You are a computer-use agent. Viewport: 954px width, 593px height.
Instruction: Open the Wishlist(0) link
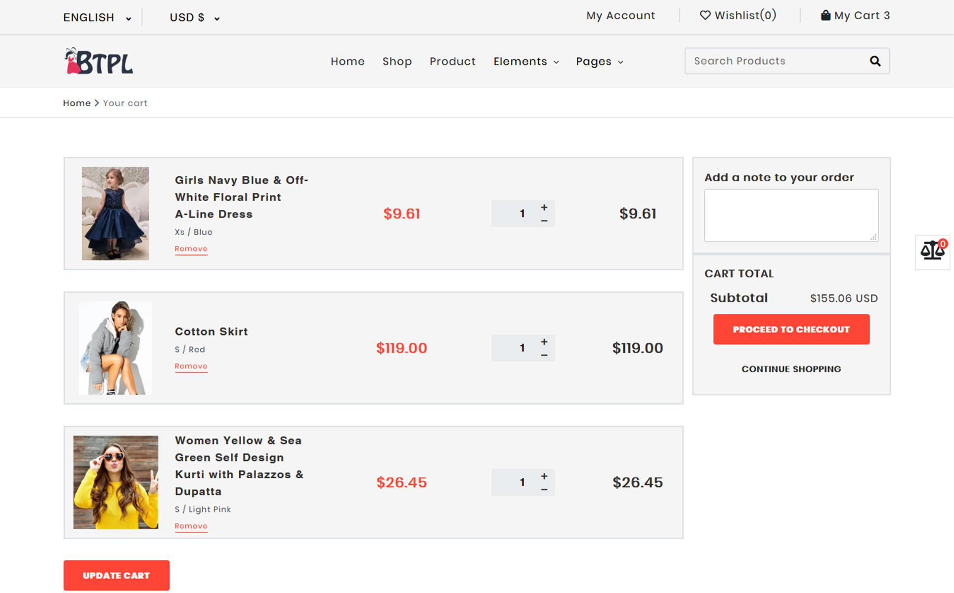coord(738,15)
